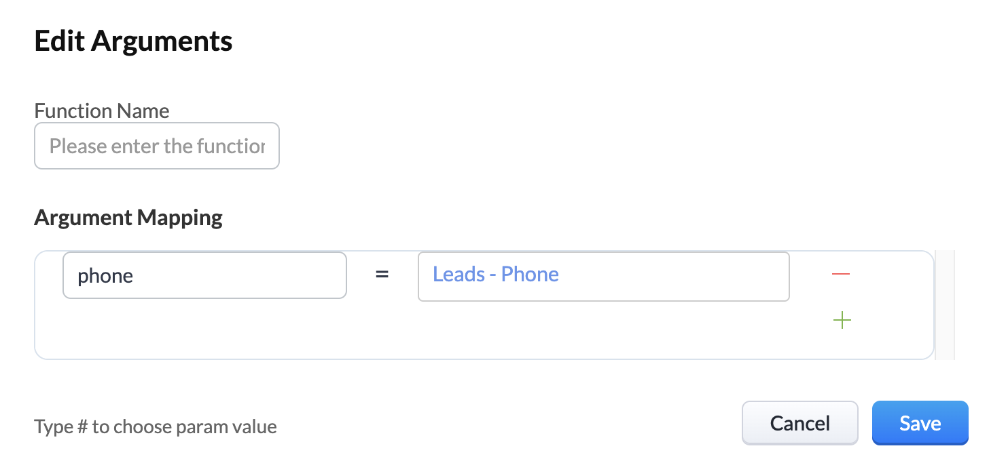
Task: Click the Function Name label
Action: coord(102,111)
